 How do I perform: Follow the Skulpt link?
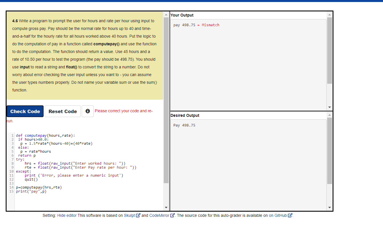pyautogui.click(x=130, y=215)
